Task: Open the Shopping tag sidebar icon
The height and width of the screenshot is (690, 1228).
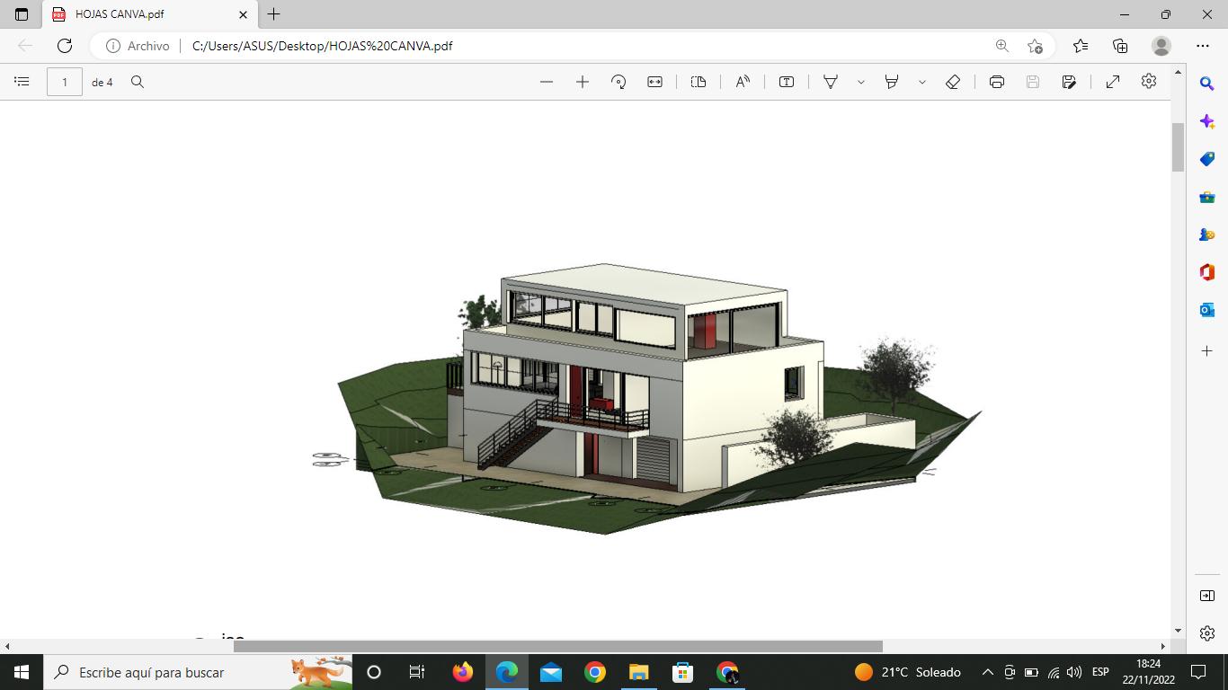Action: click(x=1207, y=159)
